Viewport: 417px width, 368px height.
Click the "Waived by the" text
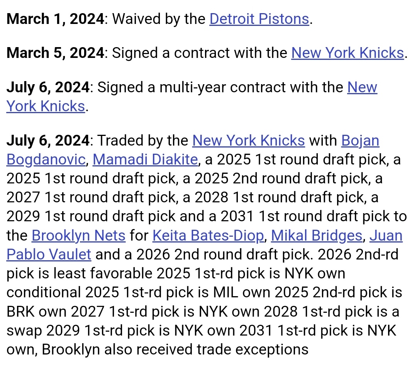click(159, 19)
